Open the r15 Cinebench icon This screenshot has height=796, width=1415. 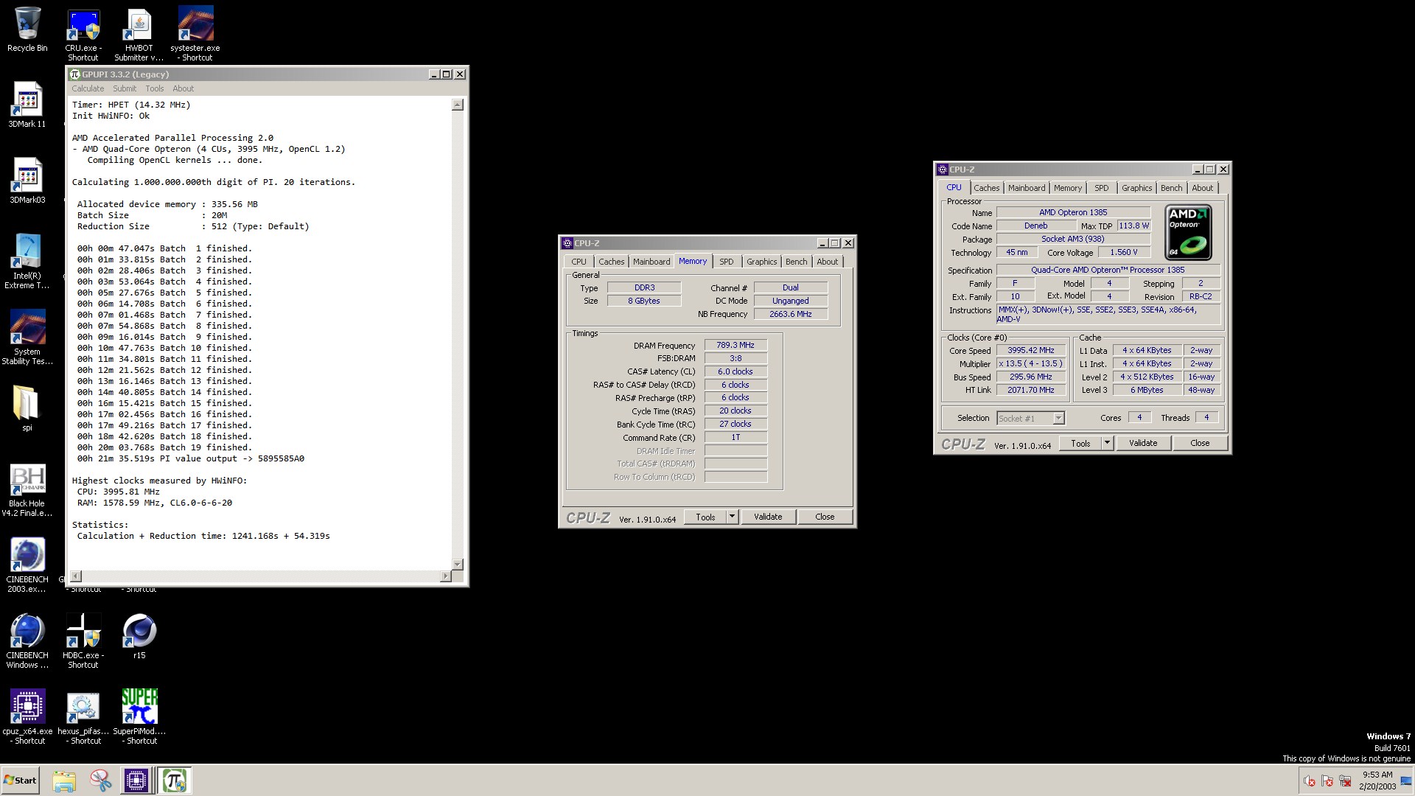tap(139, 637)
